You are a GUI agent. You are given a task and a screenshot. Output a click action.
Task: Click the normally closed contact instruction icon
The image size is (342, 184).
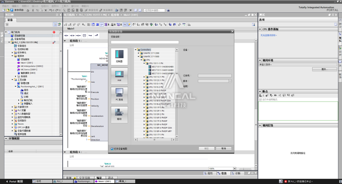(72, 36)
